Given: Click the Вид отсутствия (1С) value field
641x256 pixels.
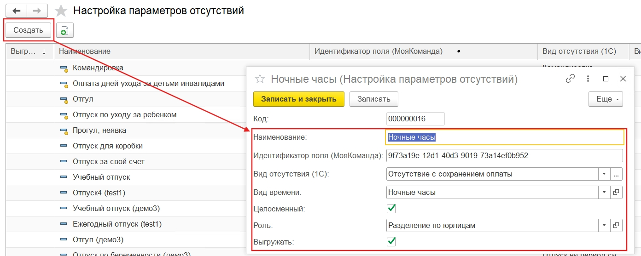Looking at the screenshot, I should click(492, 174).
